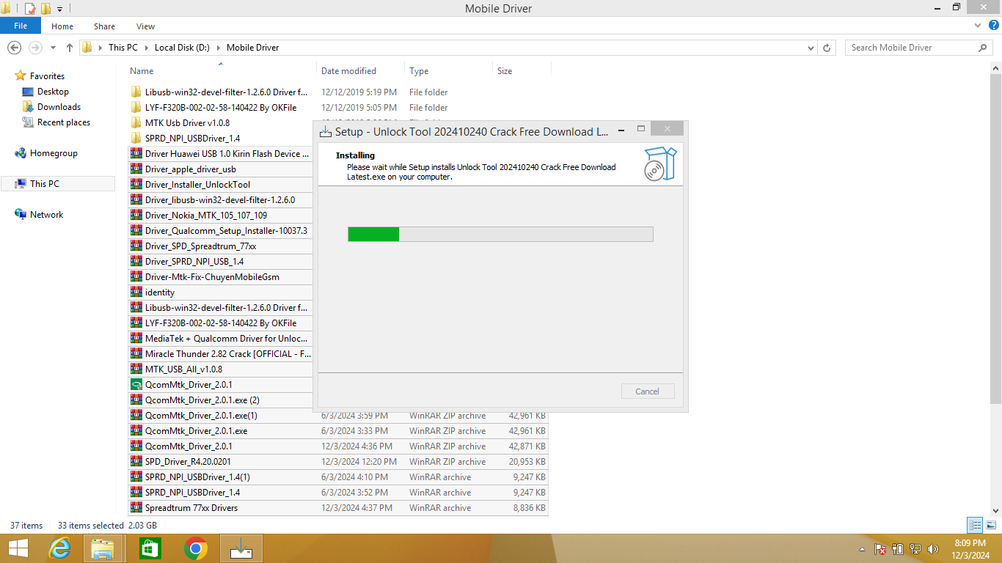The height and width of the screenshot is (563, 1002).
Task: Click the Cancel button in Setup
Action: [647, 391]
